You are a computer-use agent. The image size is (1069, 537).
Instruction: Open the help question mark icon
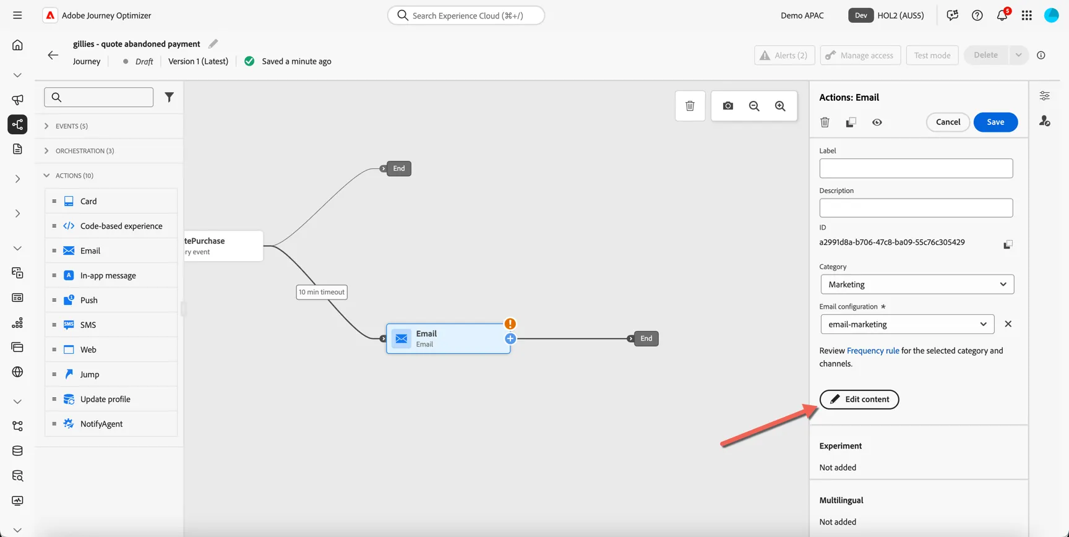[x=977, y=15]
